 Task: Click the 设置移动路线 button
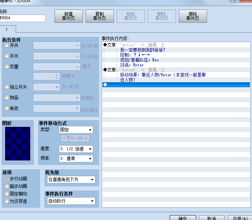pyautogui.click(x=75, y=138)
